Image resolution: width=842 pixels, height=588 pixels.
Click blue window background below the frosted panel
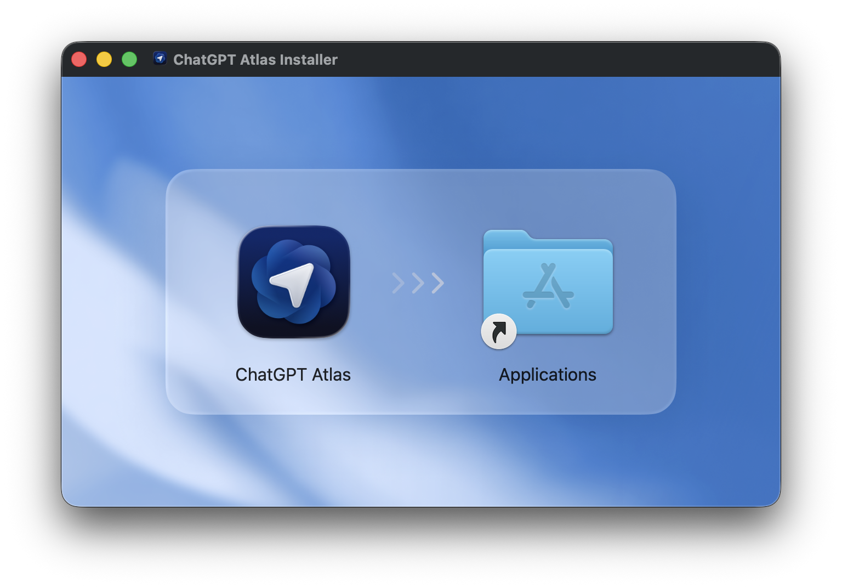pos(421,461)
